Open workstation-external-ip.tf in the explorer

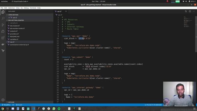coord(30,45)
